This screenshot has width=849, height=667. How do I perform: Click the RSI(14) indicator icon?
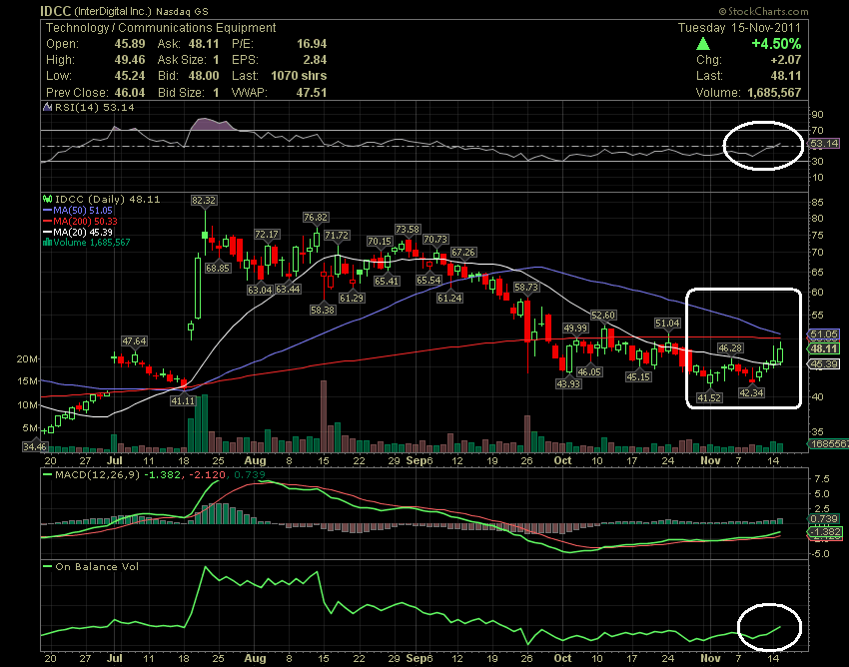tap(48, 107)
